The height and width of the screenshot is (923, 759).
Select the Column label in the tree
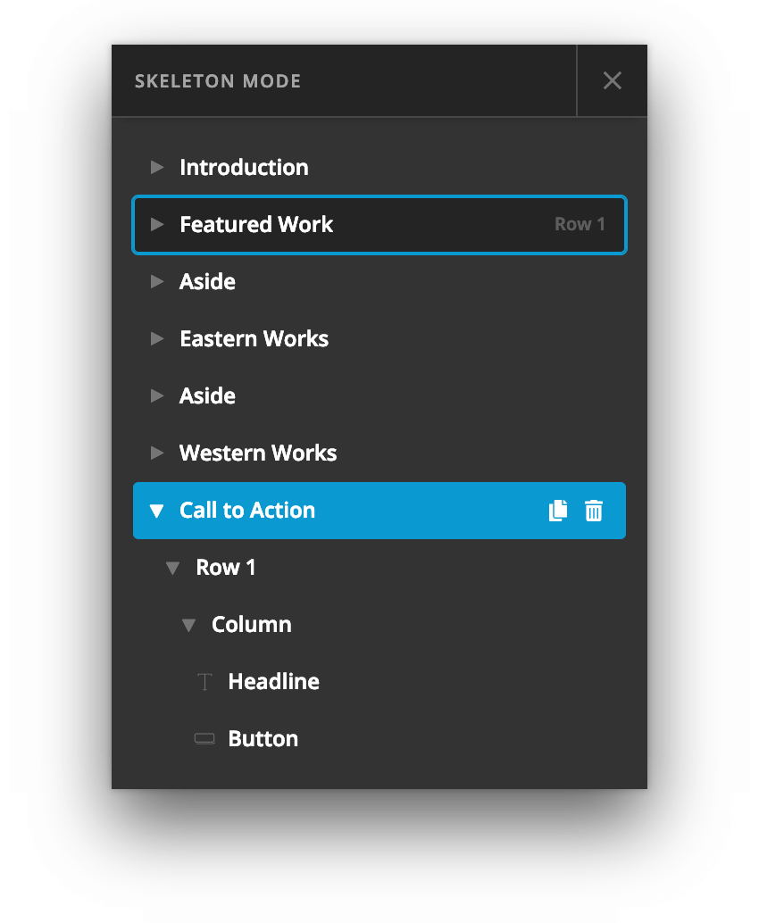pos(251,625)
